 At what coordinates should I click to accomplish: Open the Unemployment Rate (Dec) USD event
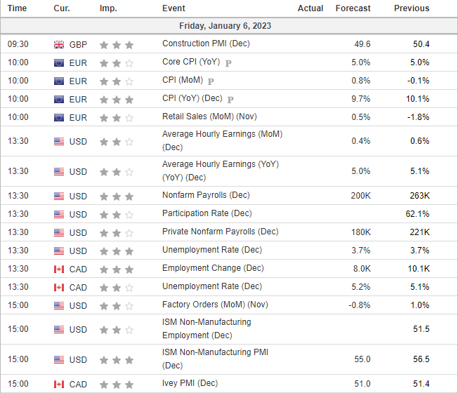click(x=212, y=250)
